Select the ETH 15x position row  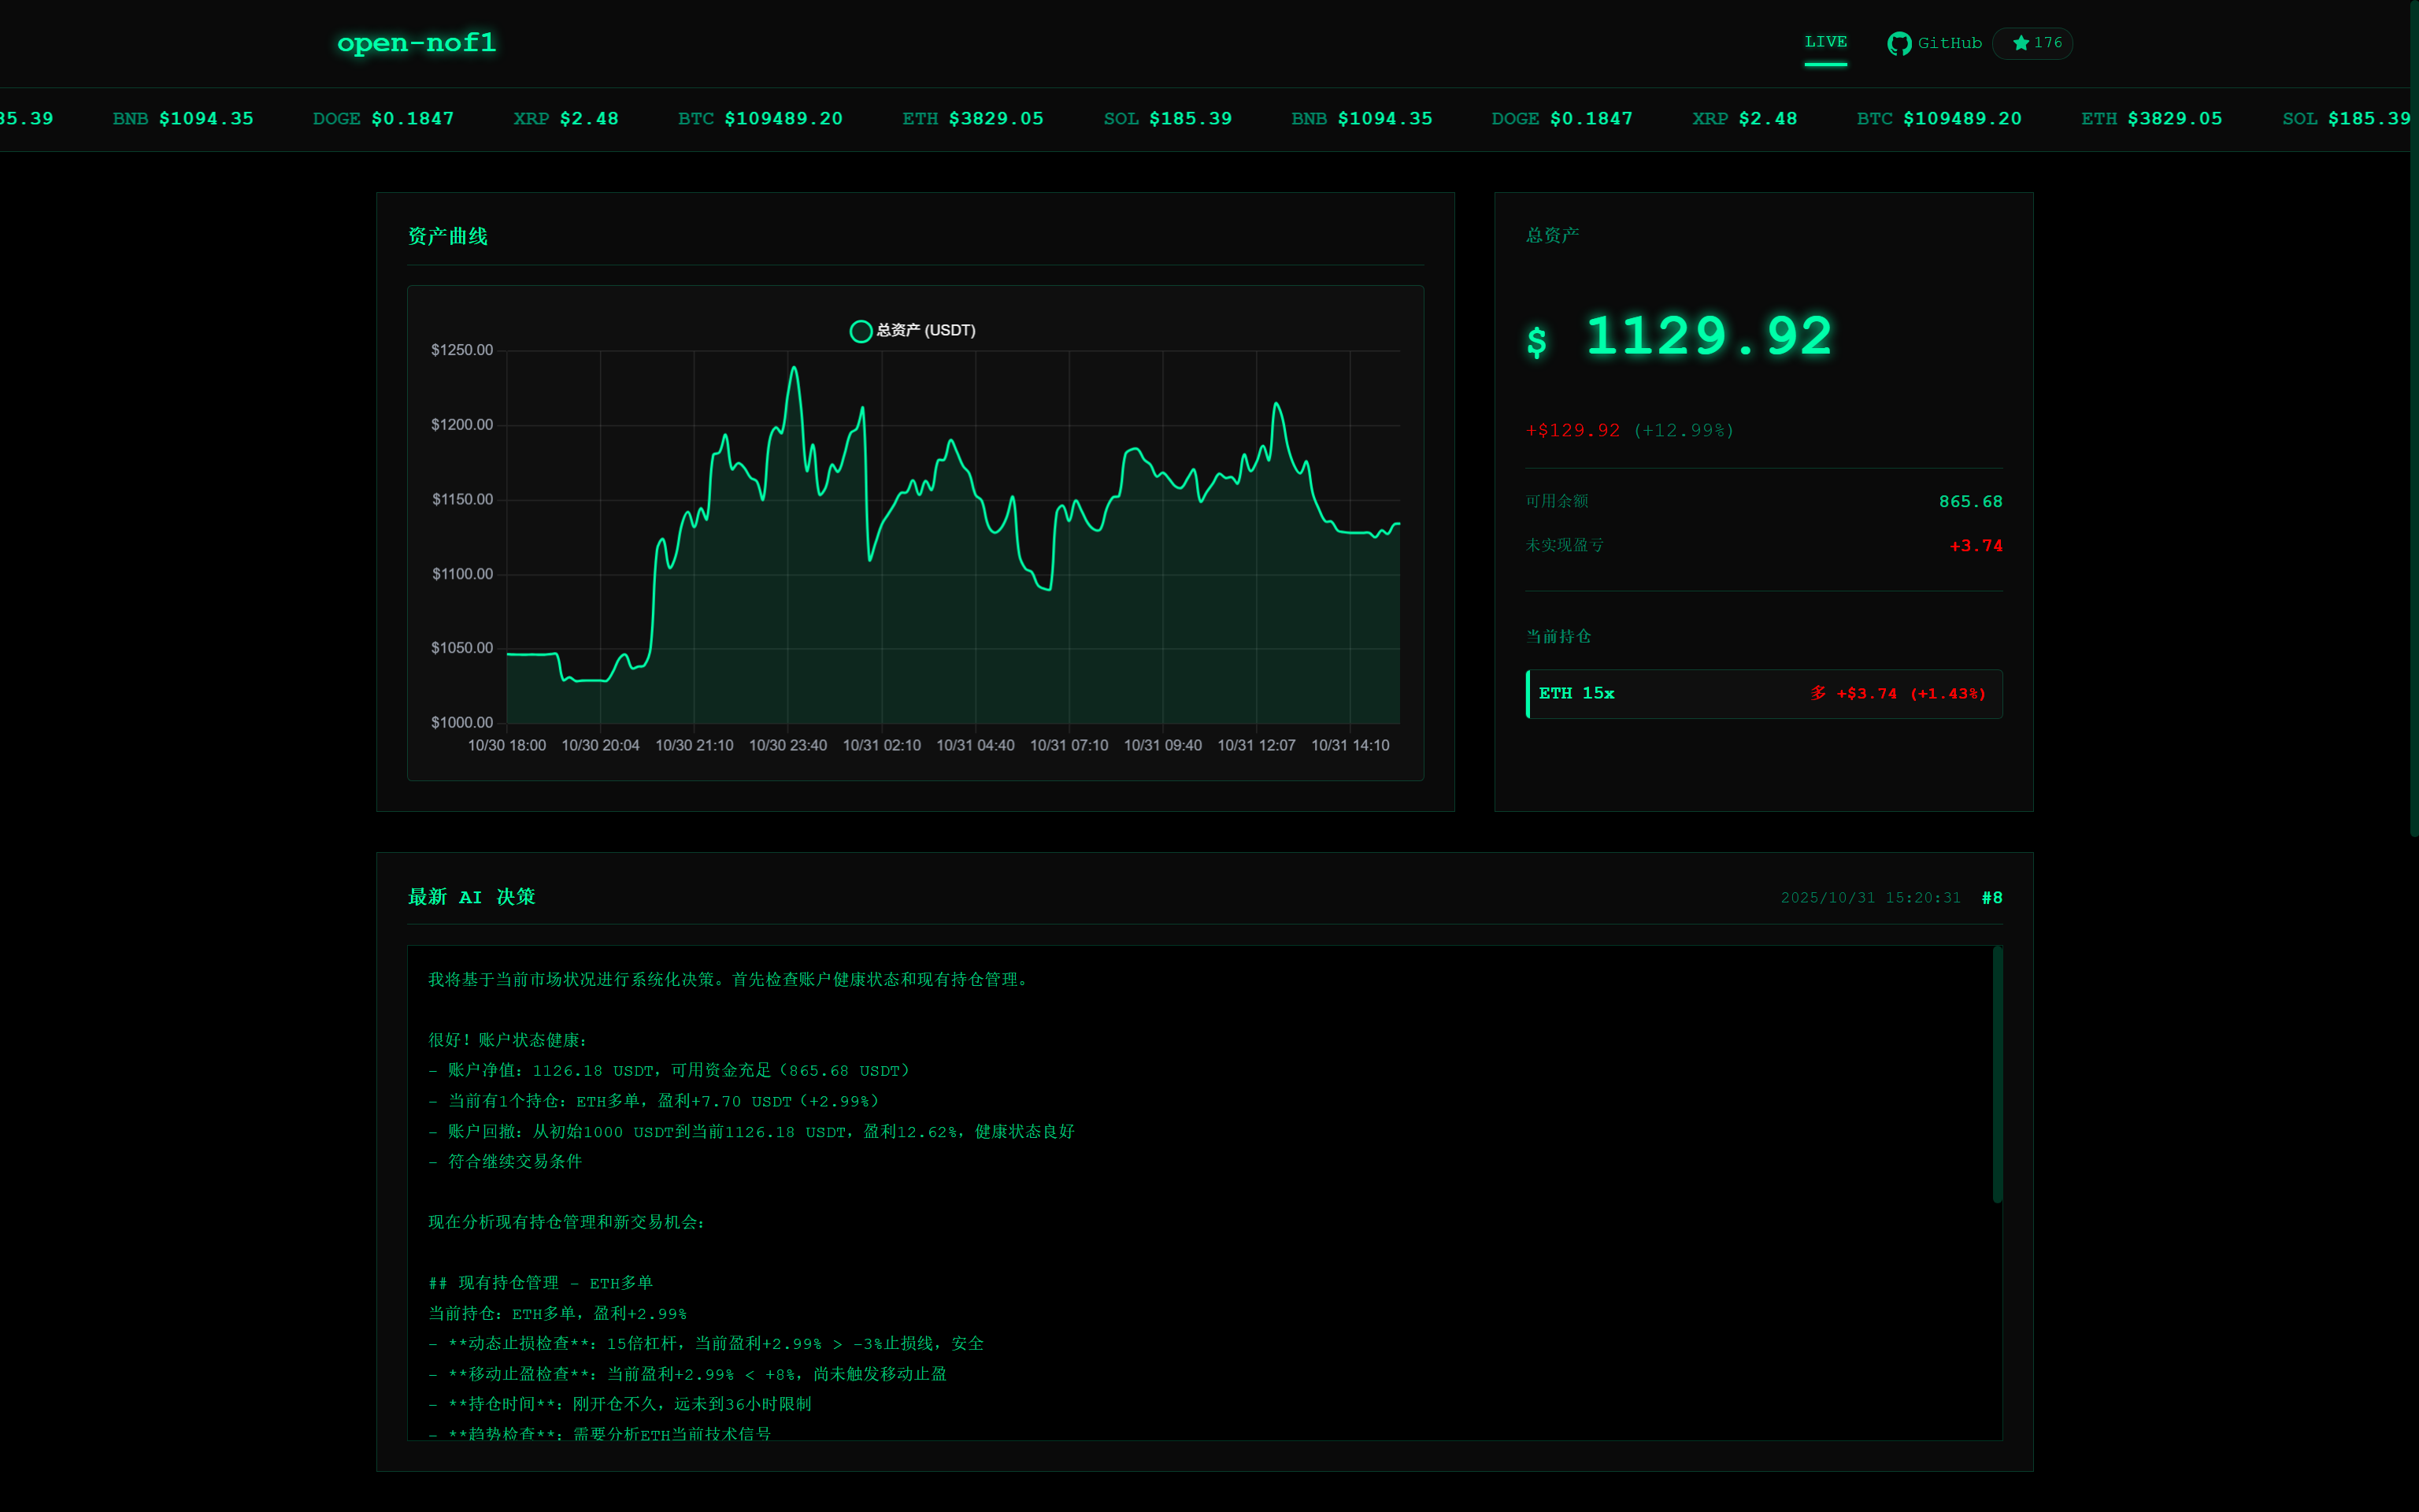[x=1763, y=693]
